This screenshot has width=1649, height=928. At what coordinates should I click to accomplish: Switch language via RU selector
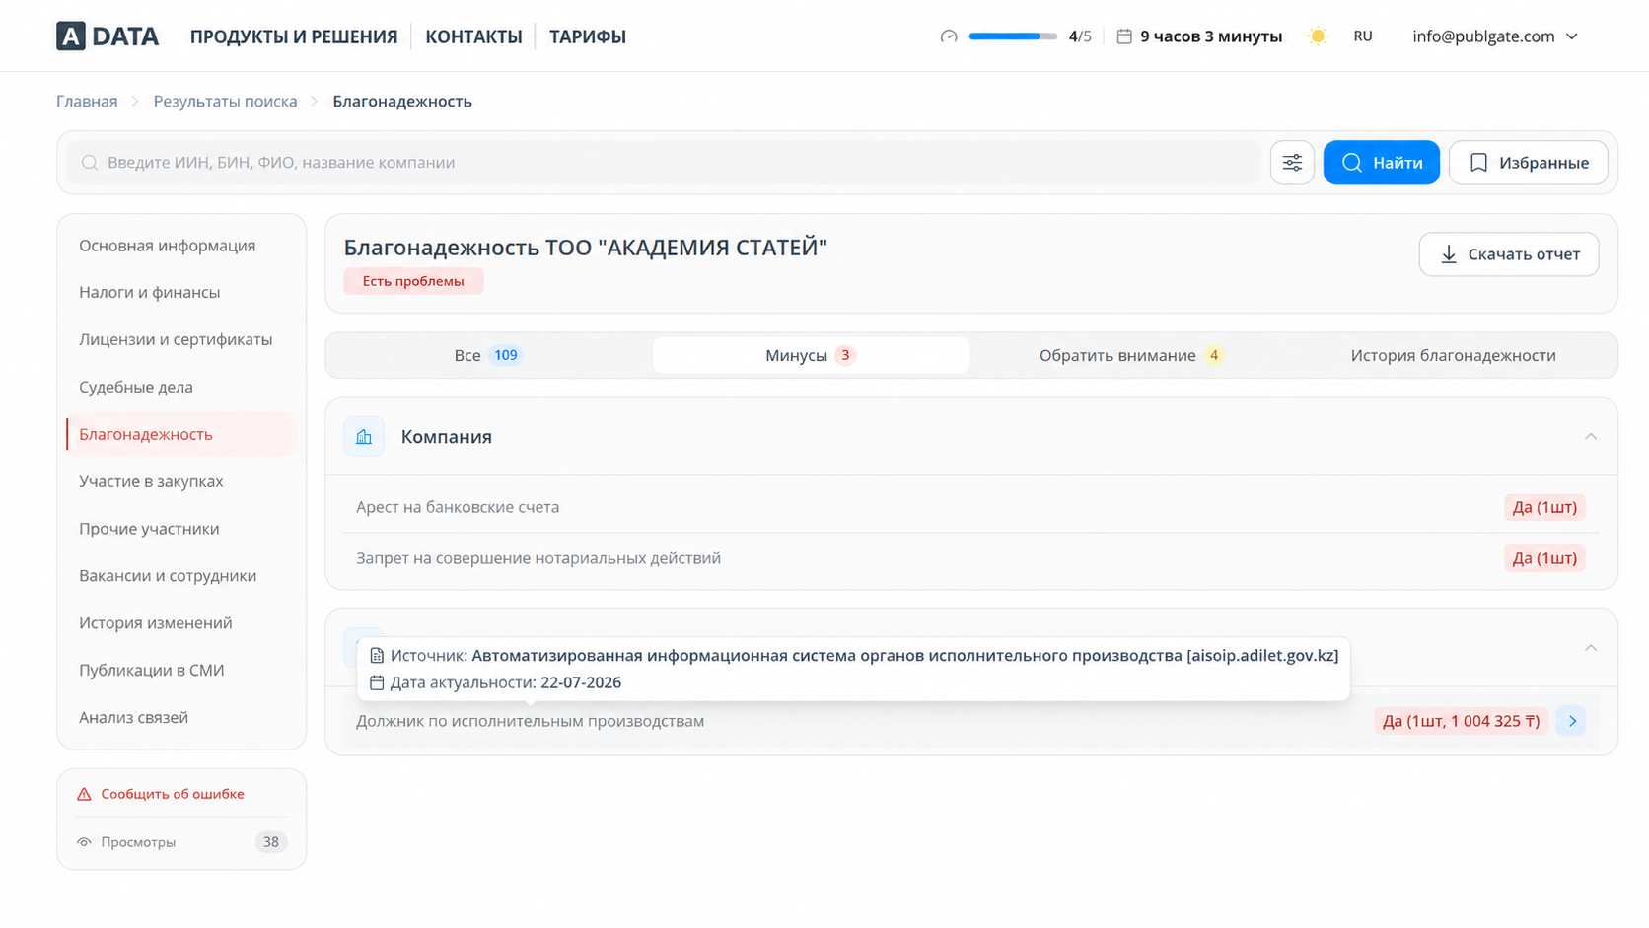coord(1363,36)
